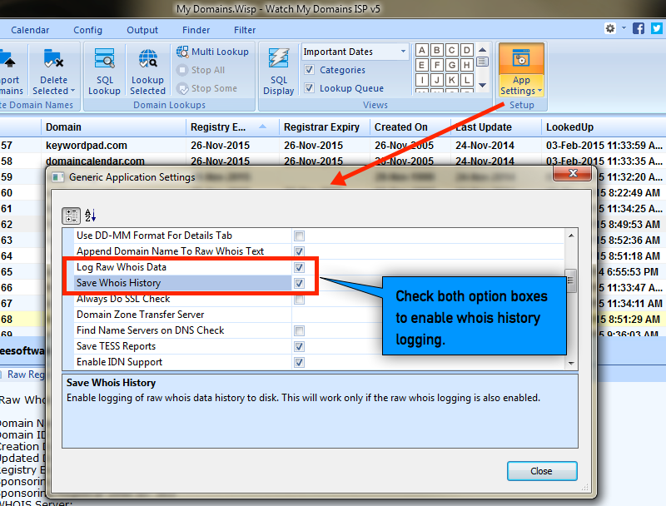Open the Output ribbon tab

(x=142, y=30)
